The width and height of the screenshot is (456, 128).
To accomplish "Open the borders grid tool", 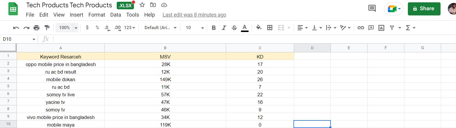I will (x=270, y=28).
